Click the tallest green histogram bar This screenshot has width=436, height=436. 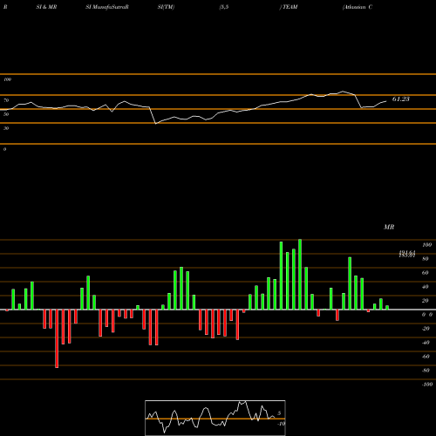300,275
